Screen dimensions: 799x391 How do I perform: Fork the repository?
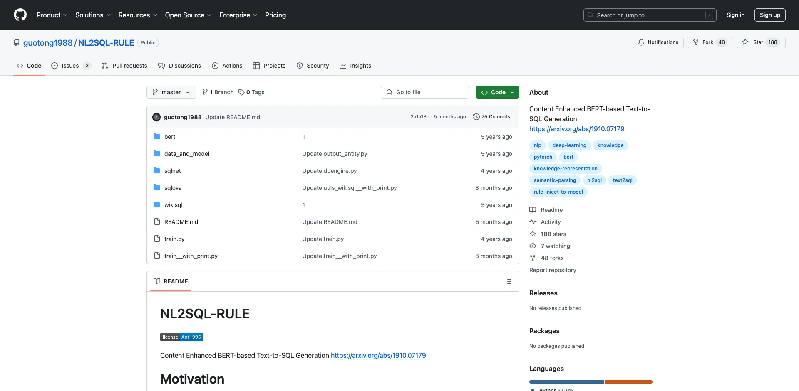[710, 42]
